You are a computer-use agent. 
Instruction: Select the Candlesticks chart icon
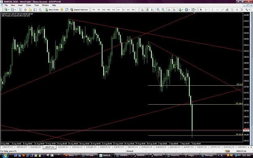(147, 10)
